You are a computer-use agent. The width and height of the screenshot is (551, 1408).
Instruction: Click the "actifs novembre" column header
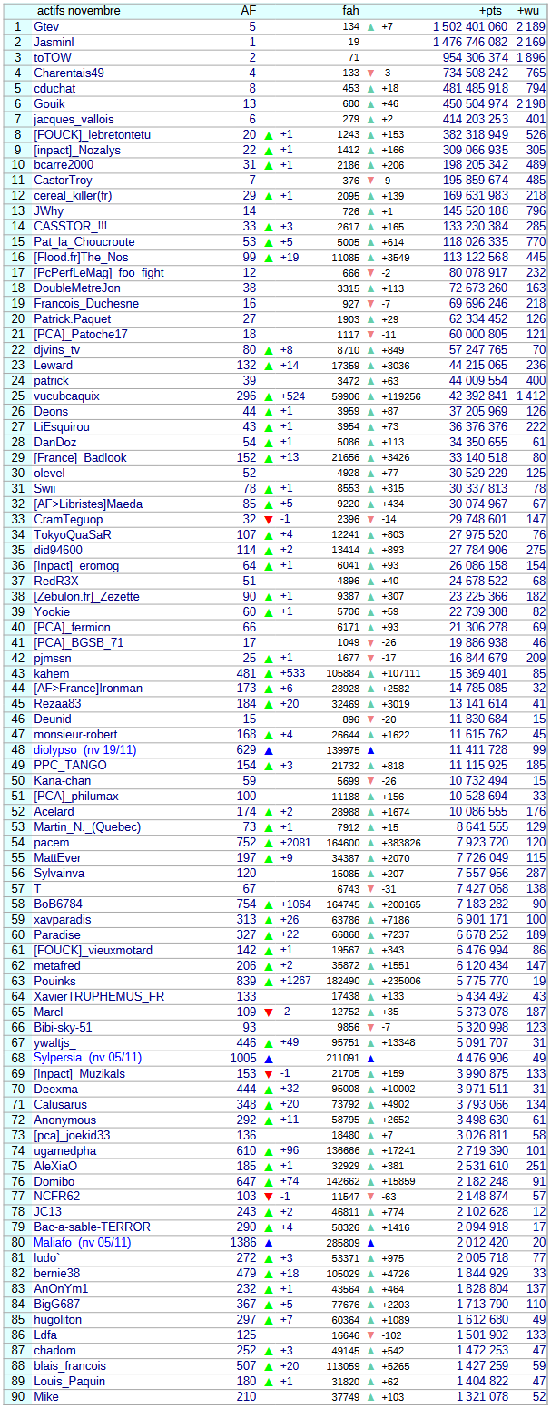pyautogui.click(x=77, y=10)
